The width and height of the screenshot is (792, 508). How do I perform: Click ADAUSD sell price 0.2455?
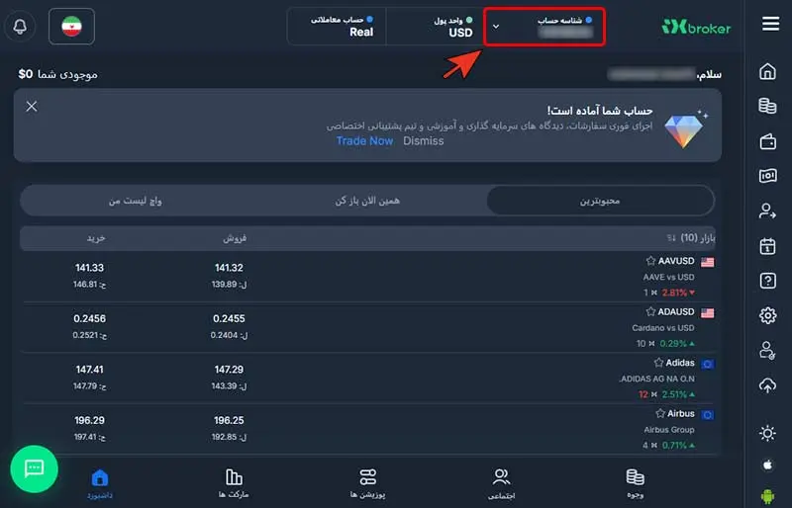(229, 319)
